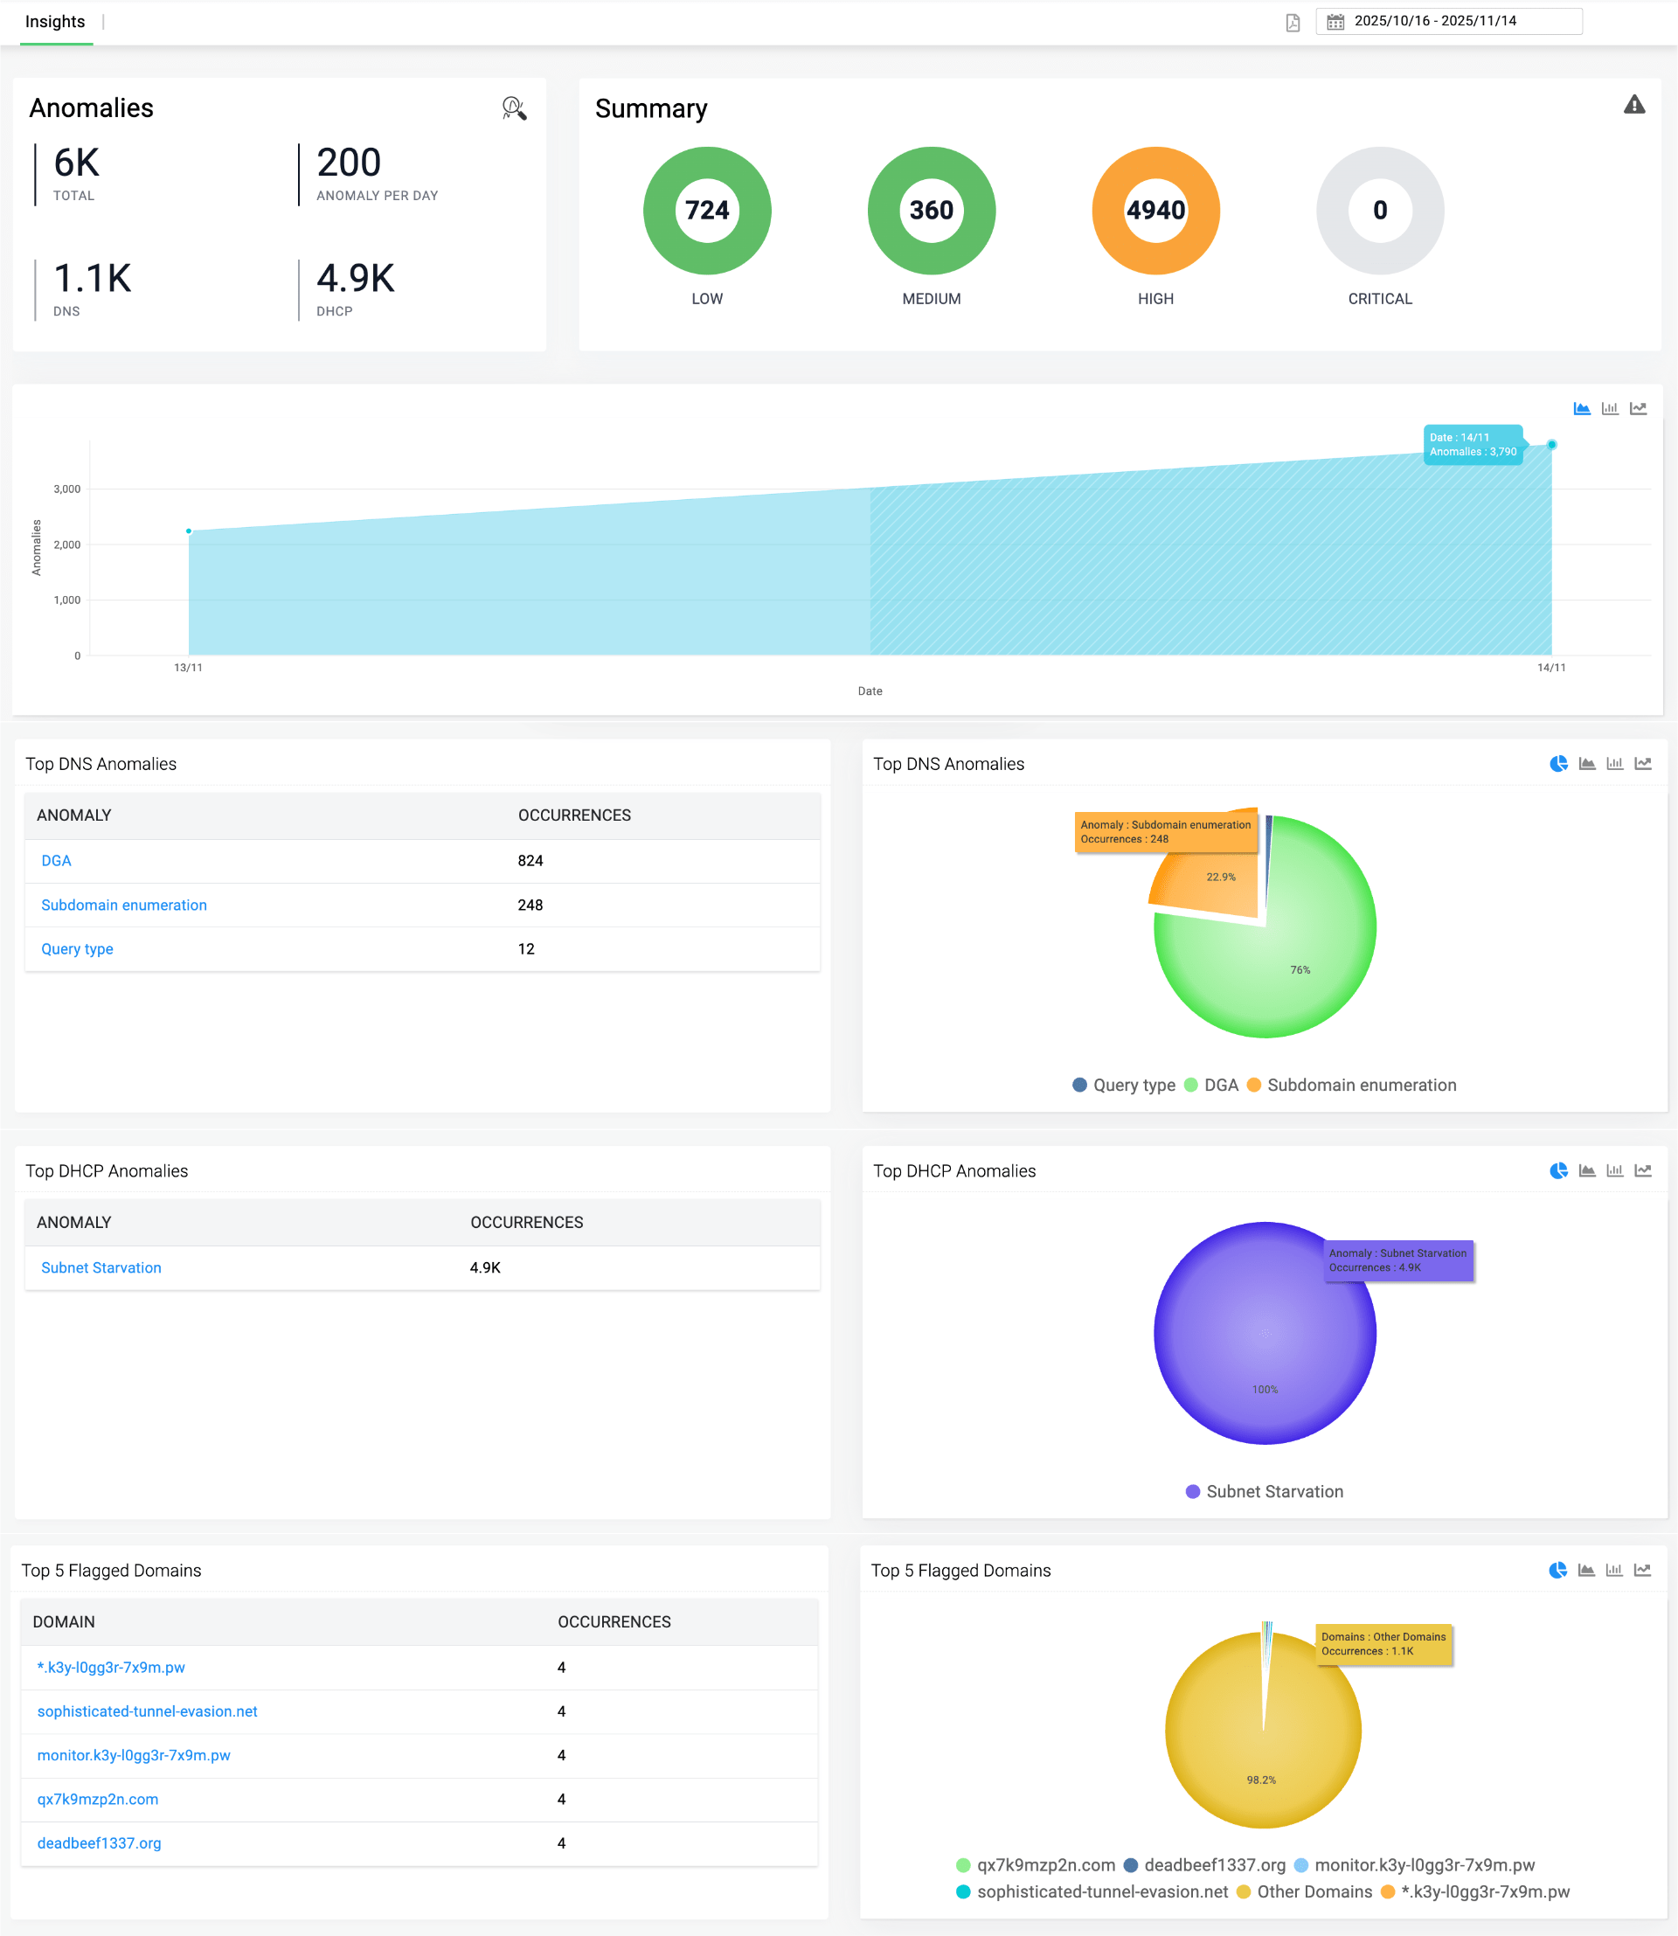This screenshot has width=1678, height=1936.
Task: Select pie chart view for Top 5 Flagged Domains
Action: pos(1557,1570)
